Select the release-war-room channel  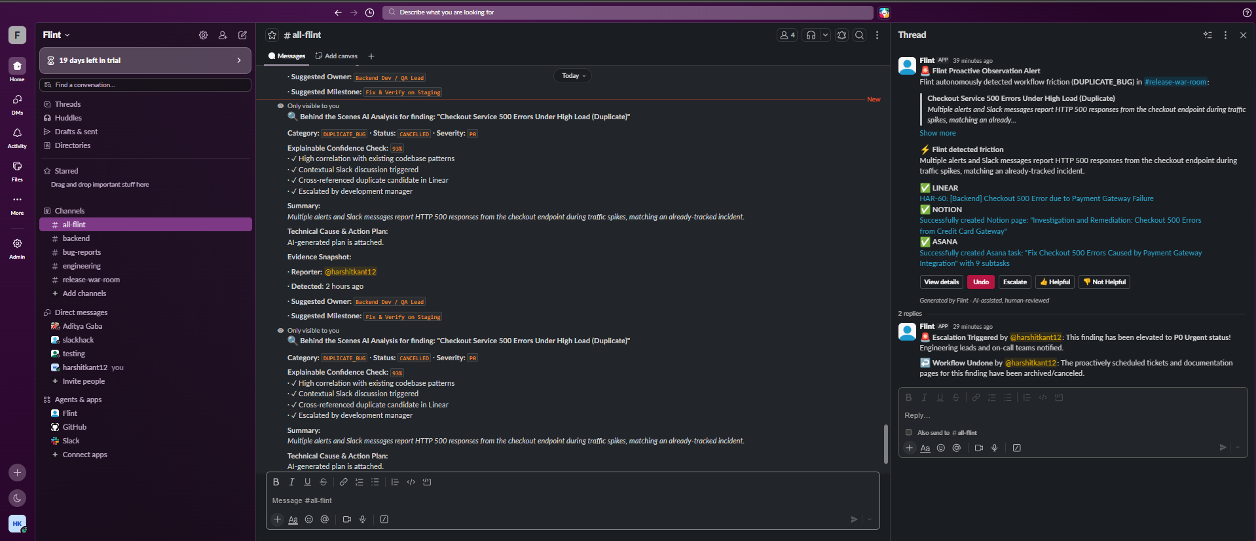coord(145,280)
